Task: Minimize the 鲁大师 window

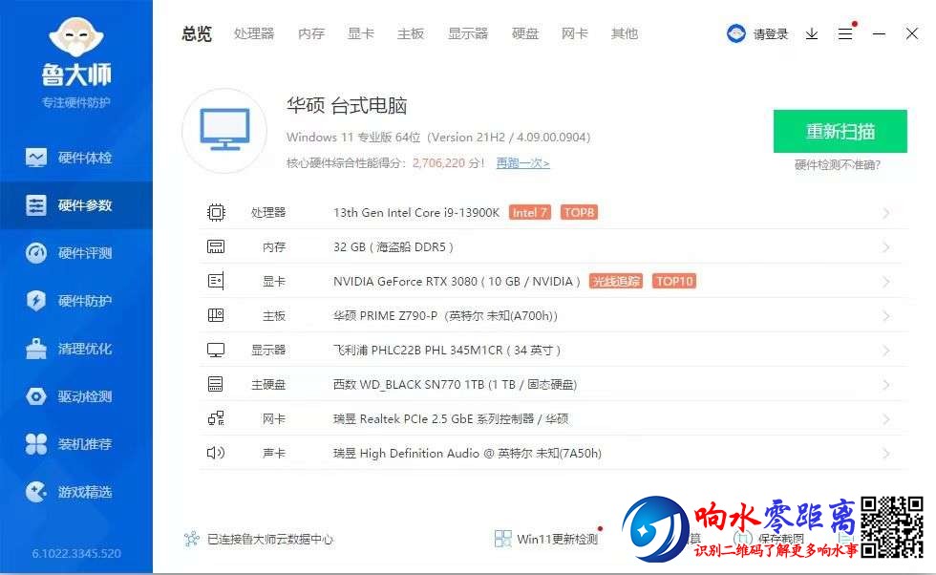Action: coord(879,34)
